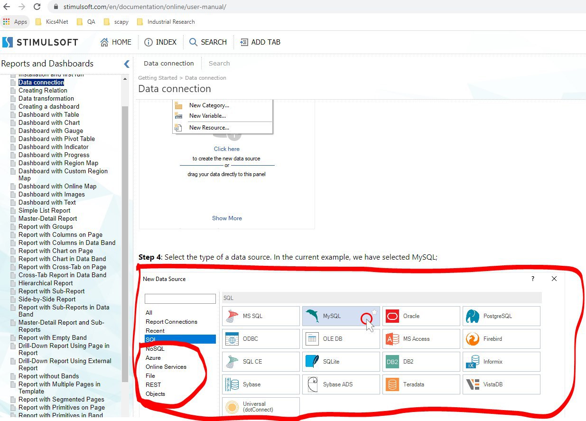Open the Dashboard with Pivot Table topic
The height and width of the screenshot is (421, 586).
(x=56, y=139)
